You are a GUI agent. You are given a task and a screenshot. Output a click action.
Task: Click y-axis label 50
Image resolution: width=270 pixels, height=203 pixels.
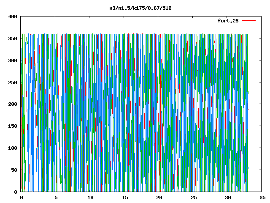[14, 170]
